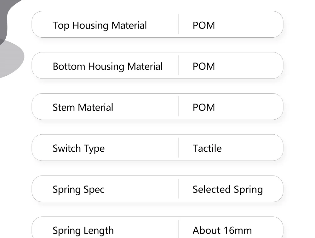This screenshot has height=238, width=315.
Task: Click the "Top Housing Material" label
Action: [100, 25]
